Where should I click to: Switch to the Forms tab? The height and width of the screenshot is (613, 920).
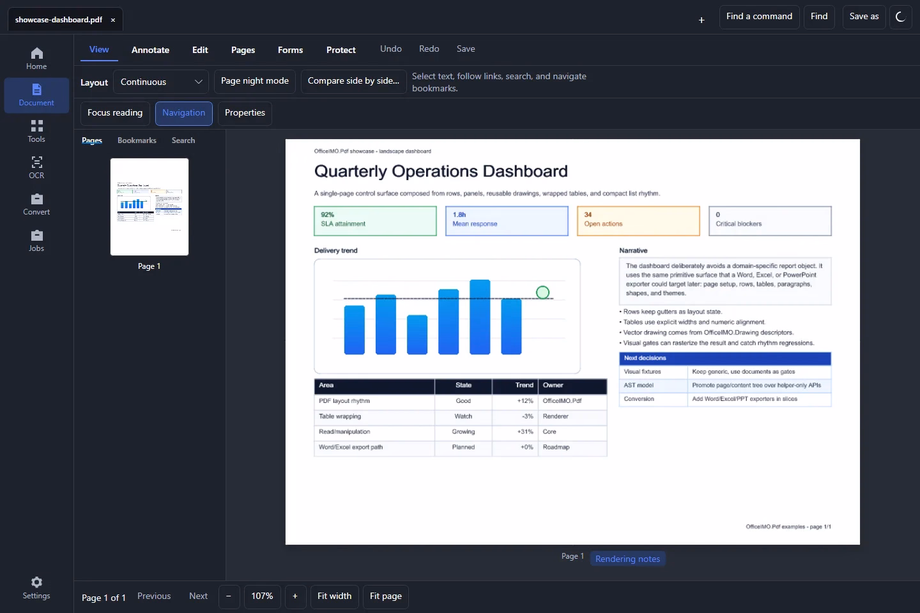[291, 50]
